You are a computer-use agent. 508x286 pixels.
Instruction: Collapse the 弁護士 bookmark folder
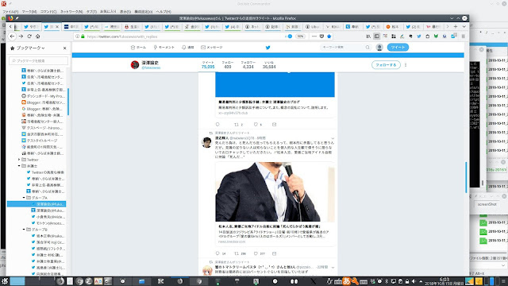pyautogui.click(x=19, y=166)
